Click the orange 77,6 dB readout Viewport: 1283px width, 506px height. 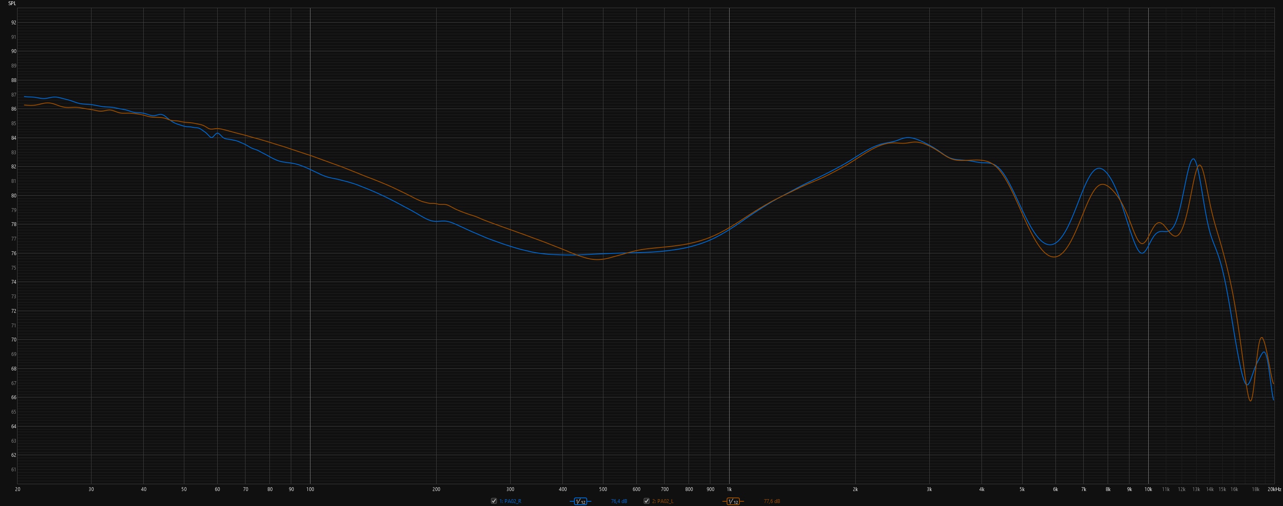point(772,501)
